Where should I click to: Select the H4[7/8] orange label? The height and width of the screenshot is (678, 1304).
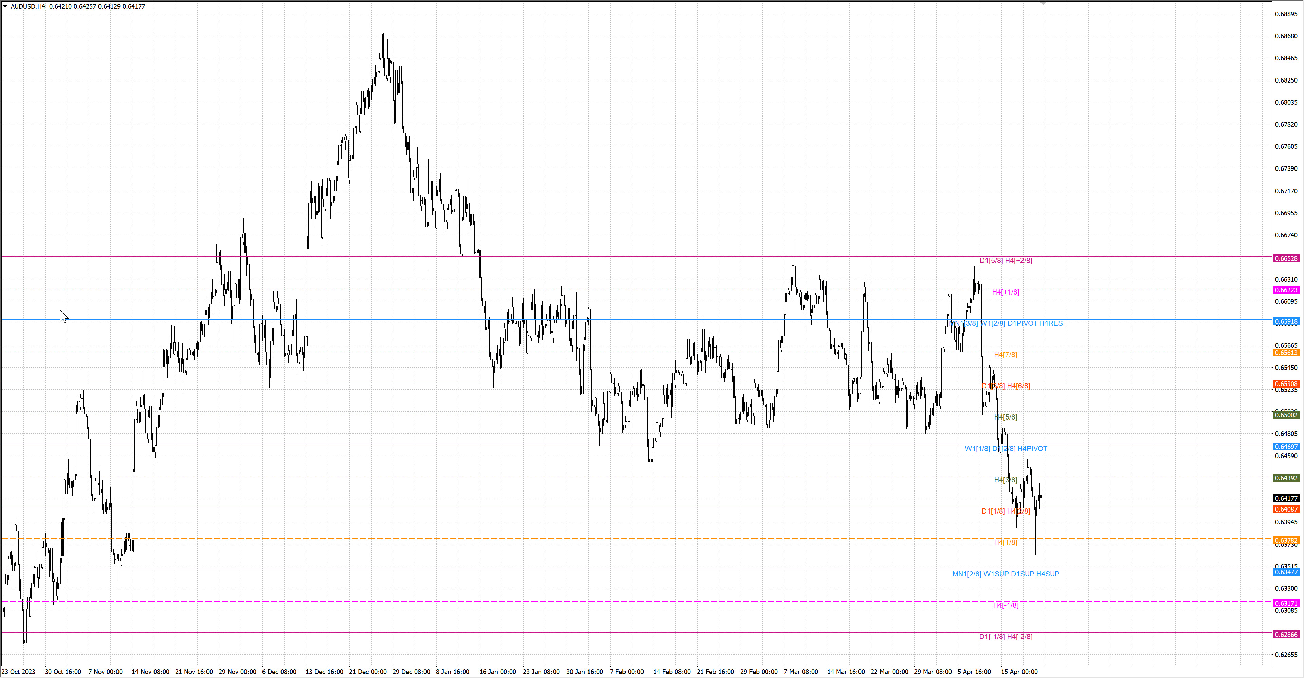[1005, 355]
